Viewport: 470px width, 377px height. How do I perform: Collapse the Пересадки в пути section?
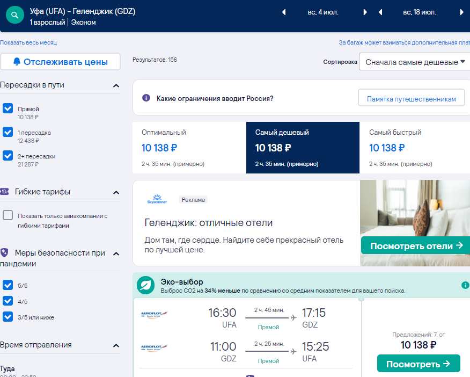pyautogui.click(x=116, y=86)
